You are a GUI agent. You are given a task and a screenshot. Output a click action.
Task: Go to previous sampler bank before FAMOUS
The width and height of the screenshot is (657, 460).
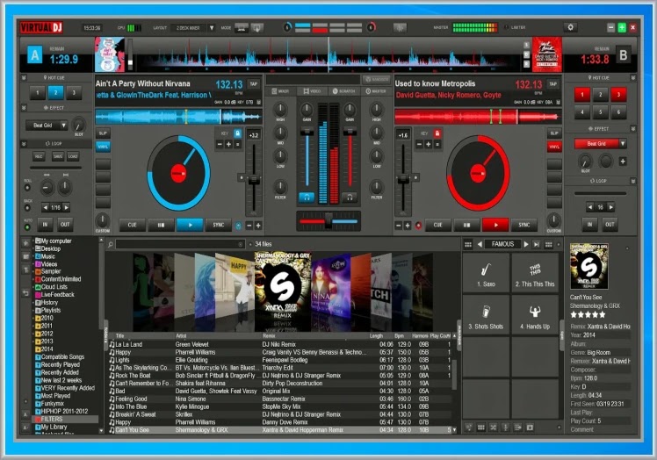(480, 244)
